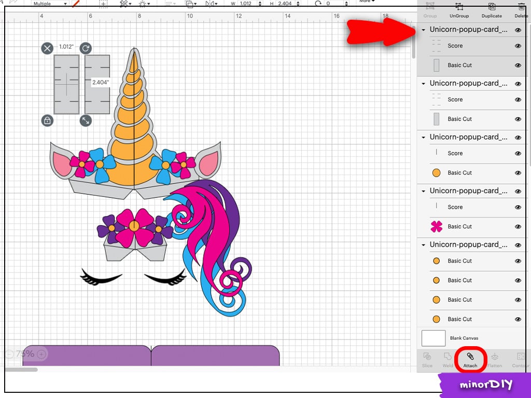Click the lock proportions handle on selection
This screenshot has width=531, height=398.
pyautogui.click(x=47, y=120)
